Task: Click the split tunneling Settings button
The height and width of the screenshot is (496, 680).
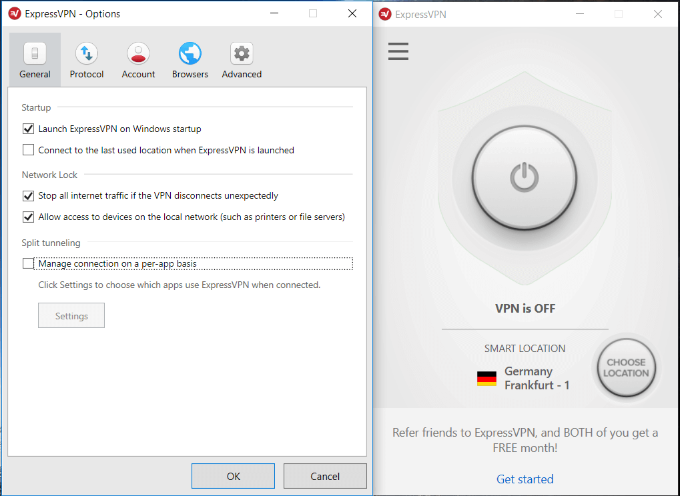Action: [x=71, y=316]
